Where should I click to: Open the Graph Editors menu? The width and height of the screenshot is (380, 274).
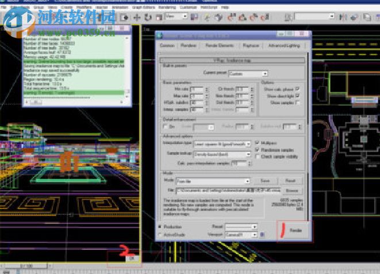(144, 7)
